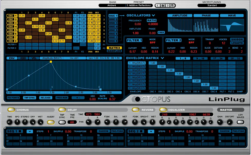Click the FREE-RUN button
Screen dimensions: 251x155
[62, 98]
